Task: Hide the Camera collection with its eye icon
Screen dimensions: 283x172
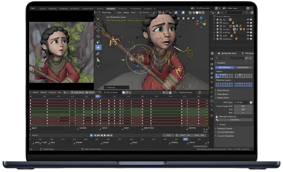Action: (248, 29)
